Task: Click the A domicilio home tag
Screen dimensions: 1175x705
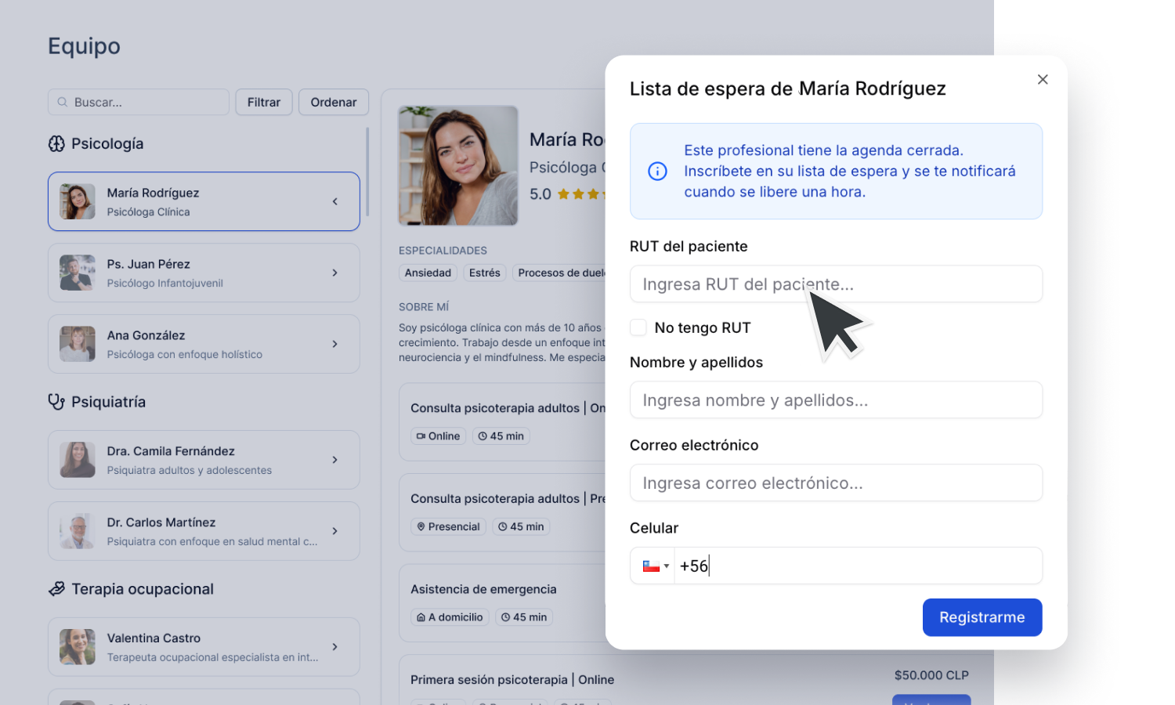Action: [x=450, y=617]
